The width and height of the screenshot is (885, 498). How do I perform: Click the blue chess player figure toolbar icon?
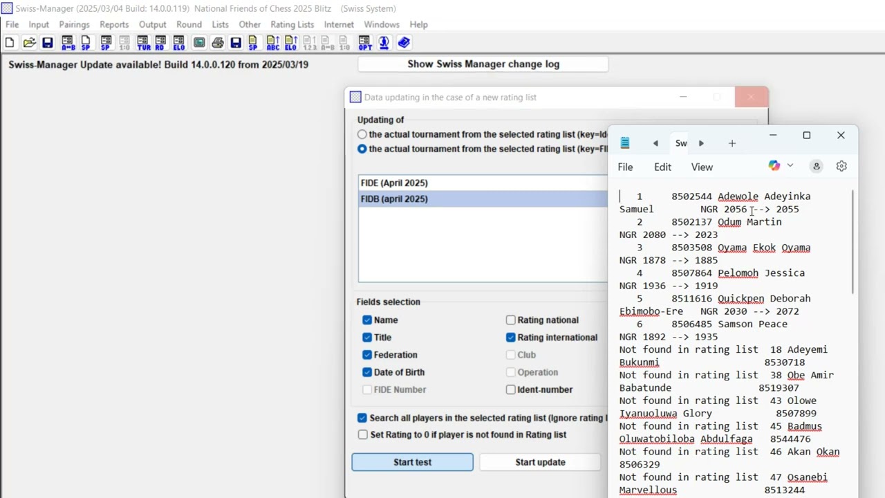click(384, 43)
